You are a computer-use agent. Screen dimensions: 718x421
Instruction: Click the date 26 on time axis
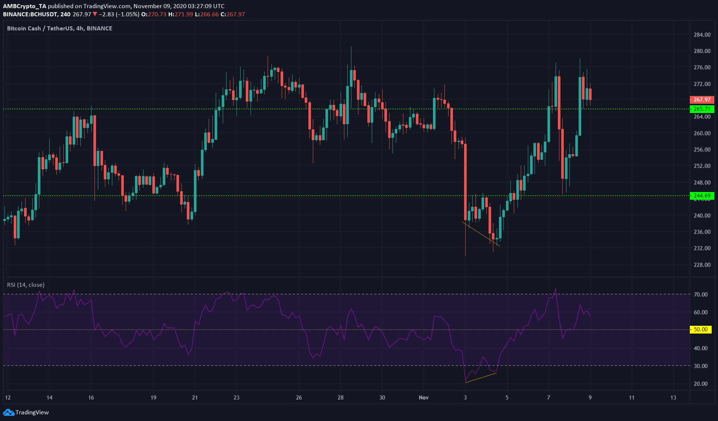click(299, 398)
